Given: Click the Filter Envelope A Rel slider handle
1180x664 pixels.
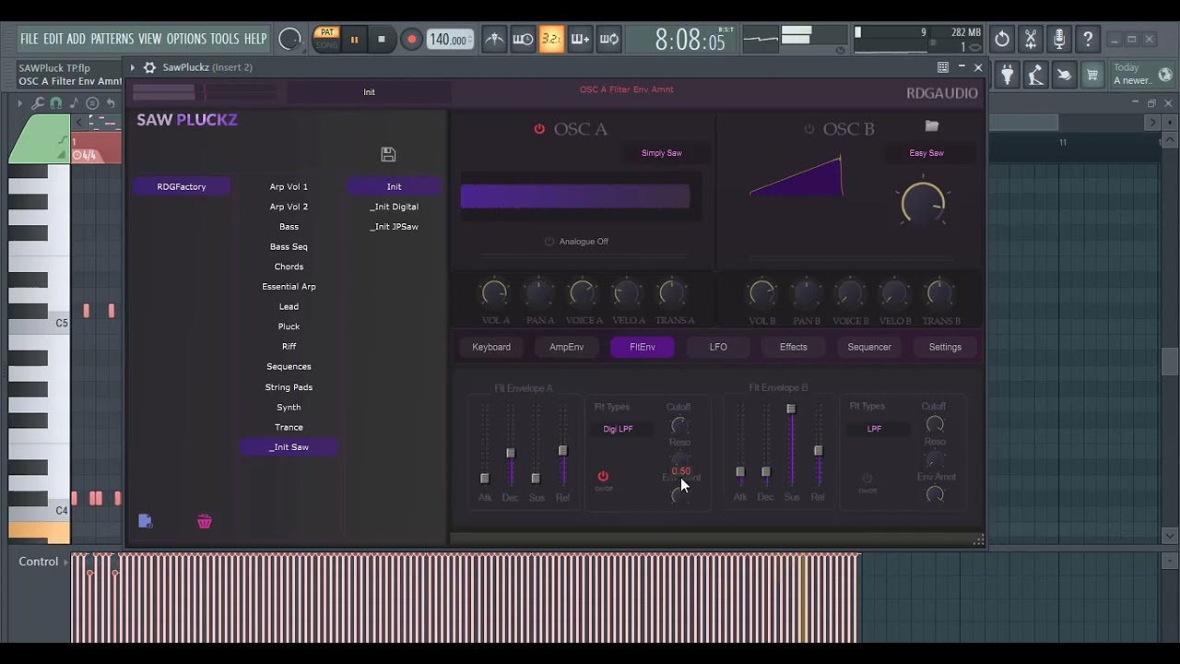Looking at the screenshot, I should click(563, 450).
